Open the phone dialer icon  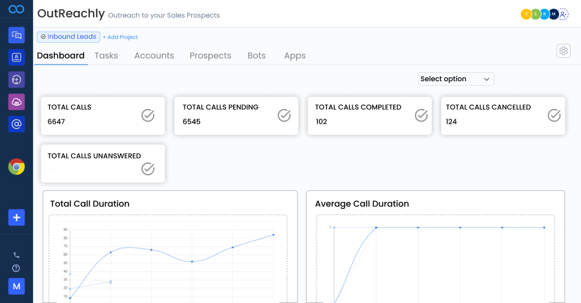point(16,255)
